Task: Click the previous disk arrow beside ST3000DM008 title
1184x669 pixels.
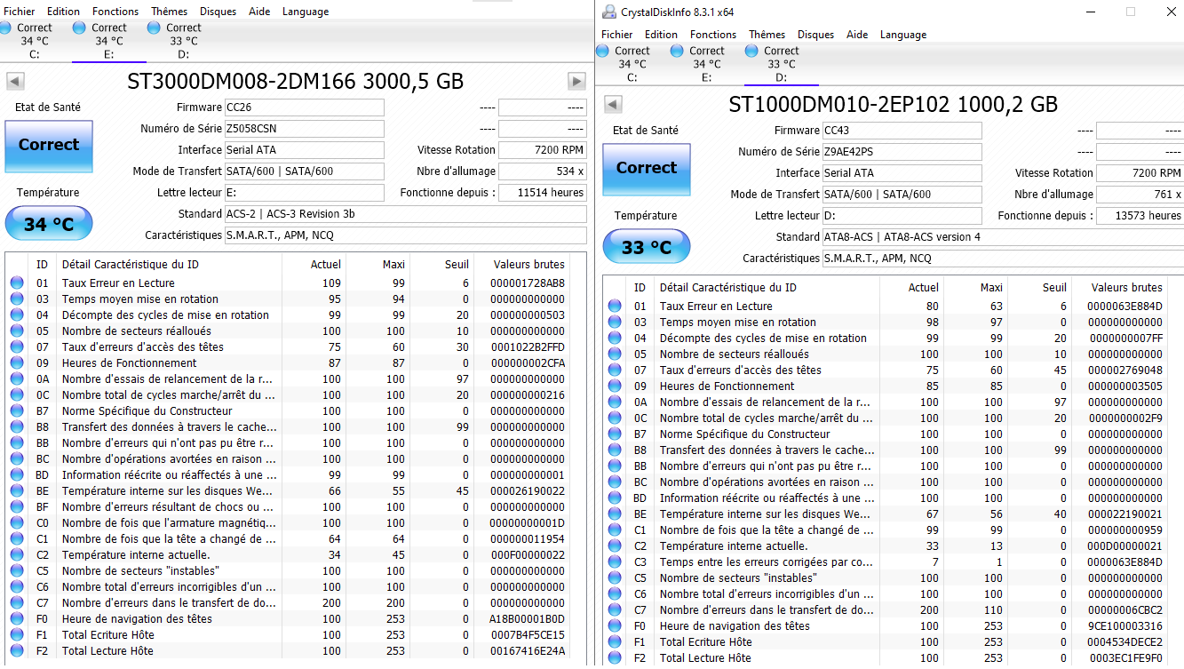Action: pos(15,82)
